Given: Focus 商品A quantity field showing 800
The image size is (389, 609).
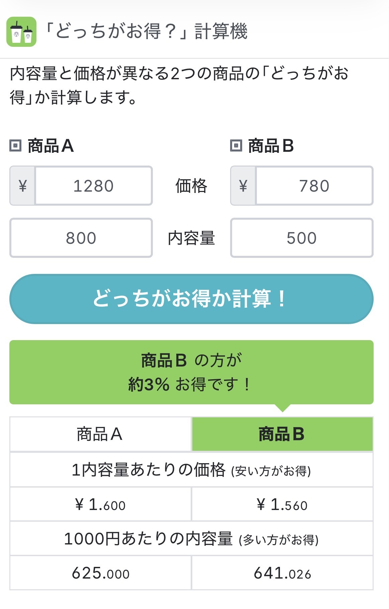Looking at the screenshot, I should [x=81, y=238].
